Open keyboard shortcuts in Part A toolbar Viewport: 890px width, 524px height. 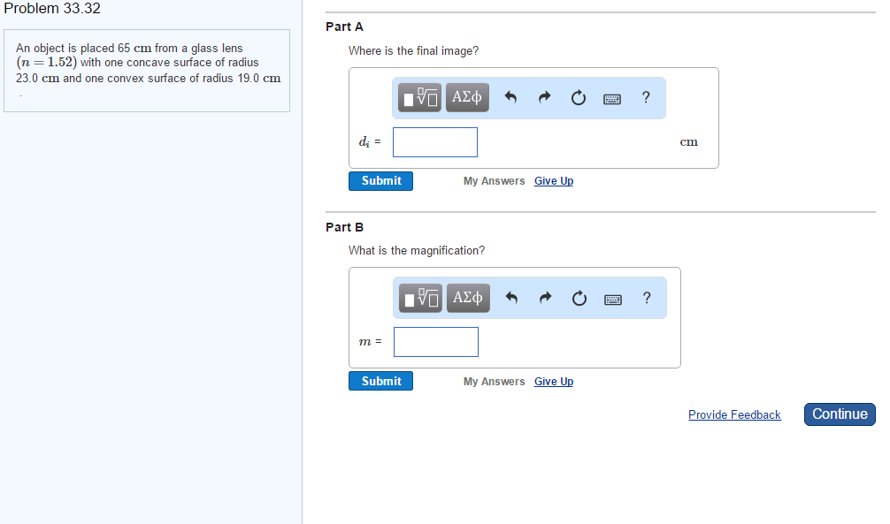tap(611, 99)
